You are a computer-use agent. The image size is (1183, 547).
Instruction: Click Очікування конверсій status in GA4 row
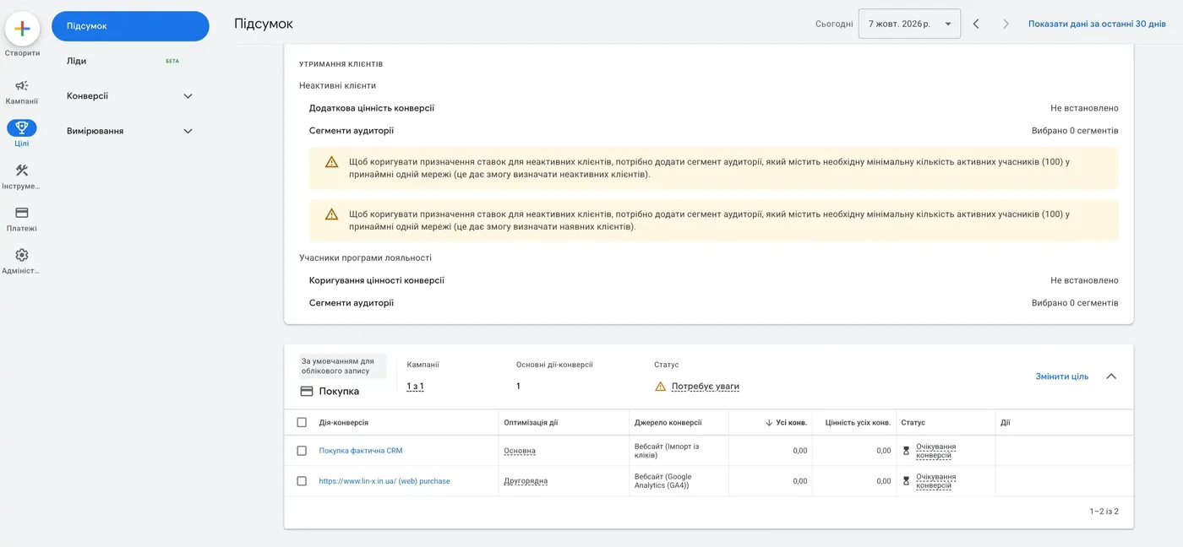935,481
